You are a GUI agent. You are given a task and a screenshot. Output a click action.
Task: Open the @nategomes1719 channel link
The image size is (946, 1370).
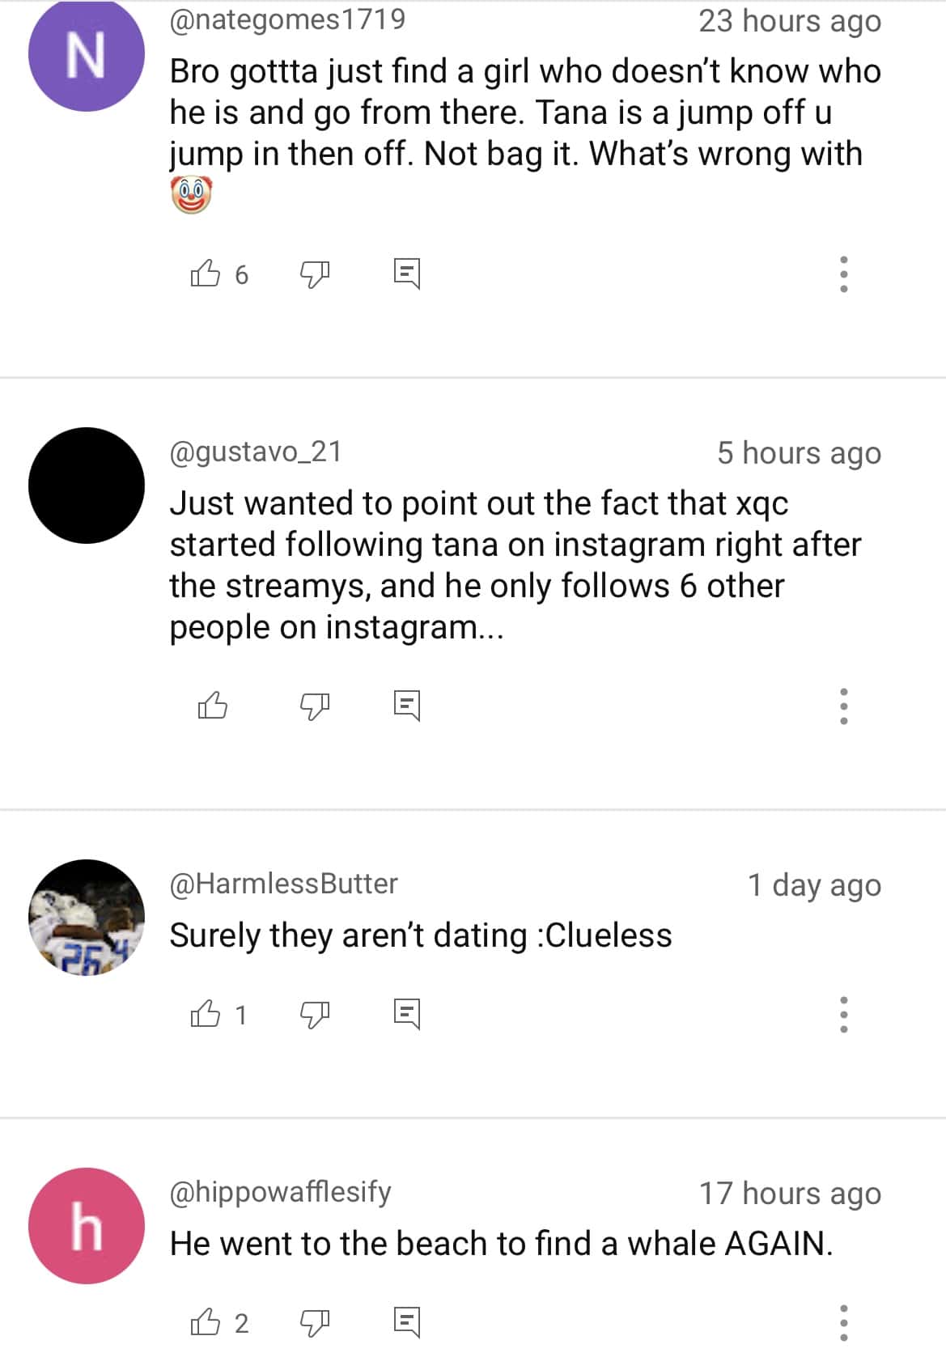[x=287, y=19]
